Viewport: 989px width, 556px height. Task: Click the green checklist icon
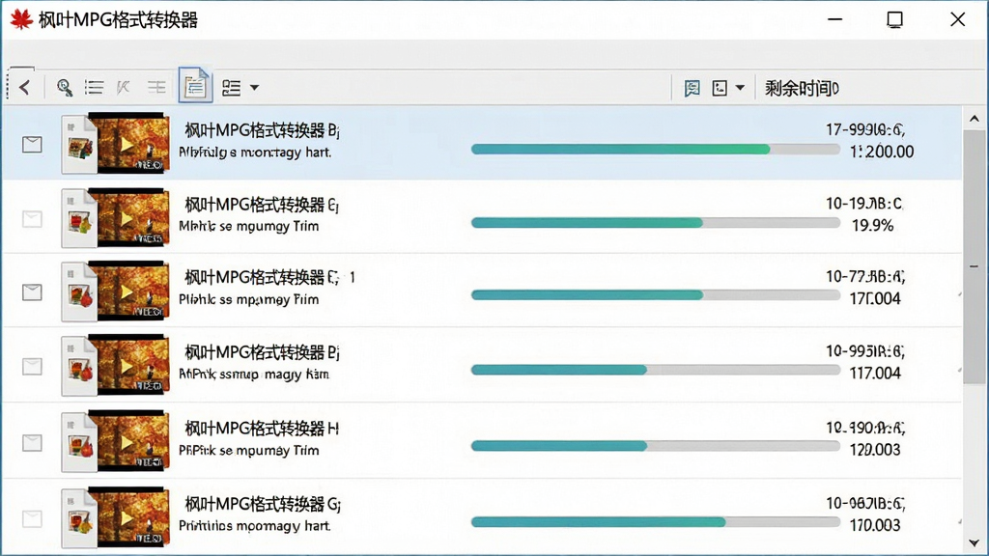pos(692,88)
